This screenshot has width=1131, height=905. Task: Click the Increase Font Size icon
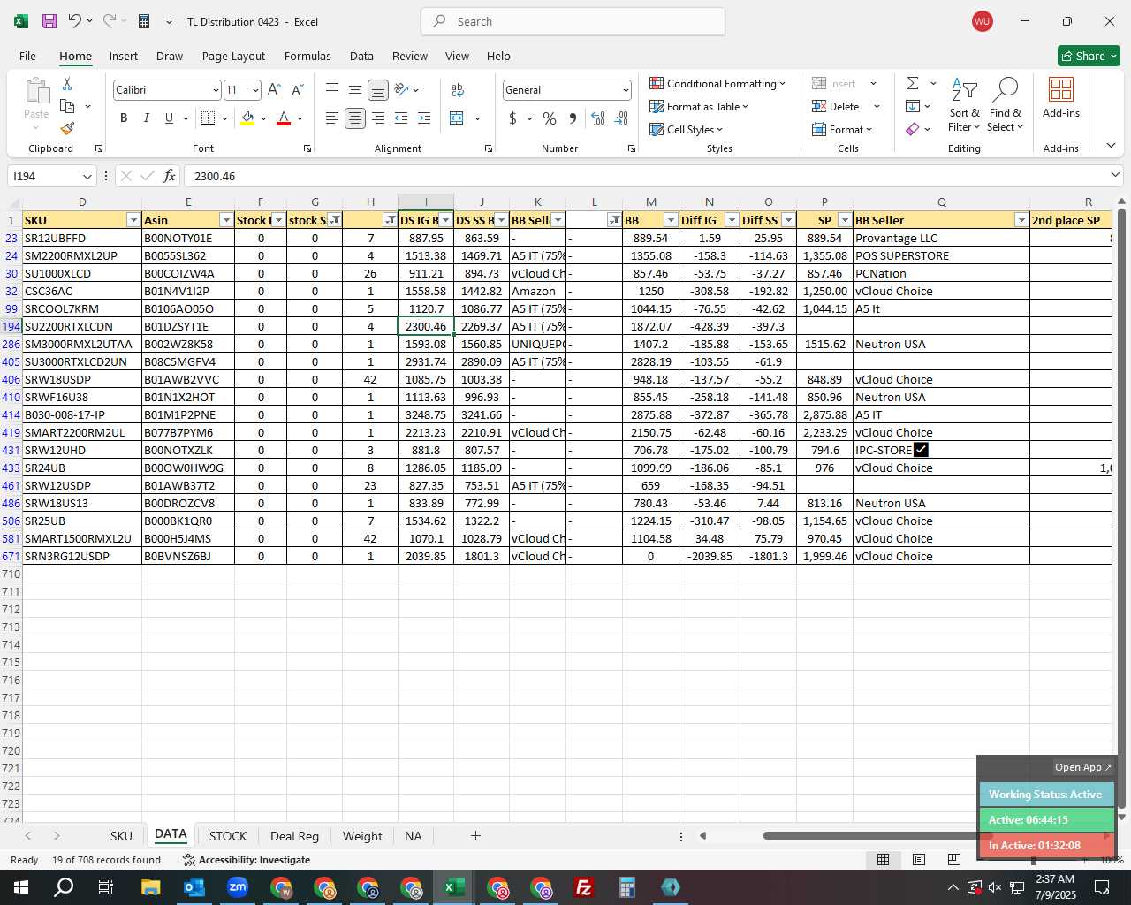point(274,89)
